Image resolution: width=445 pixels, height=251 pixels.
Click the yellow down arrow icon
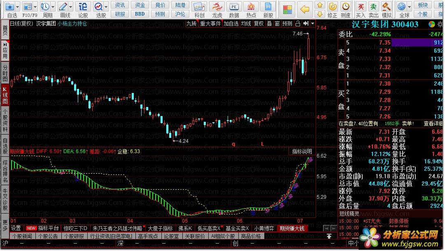click(320, 14)
